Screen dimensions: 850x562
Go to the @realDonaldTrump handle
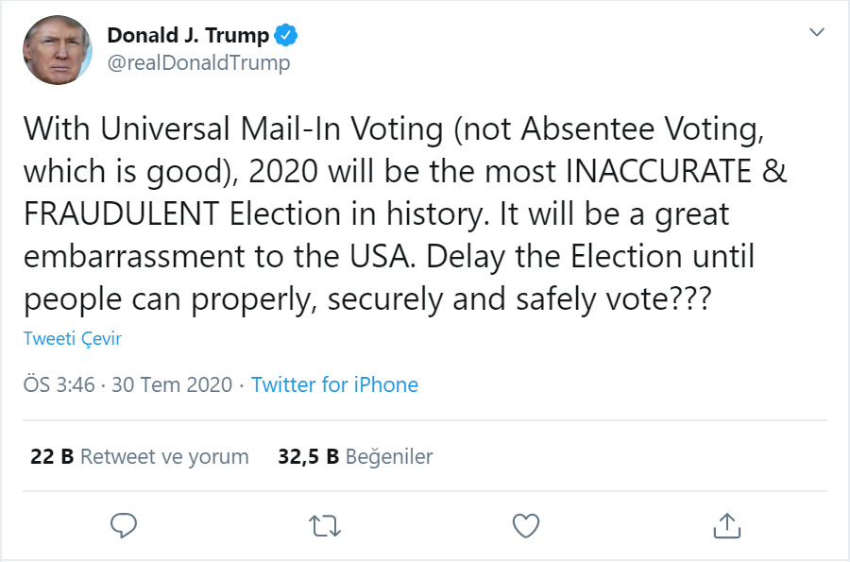[198, 63]
